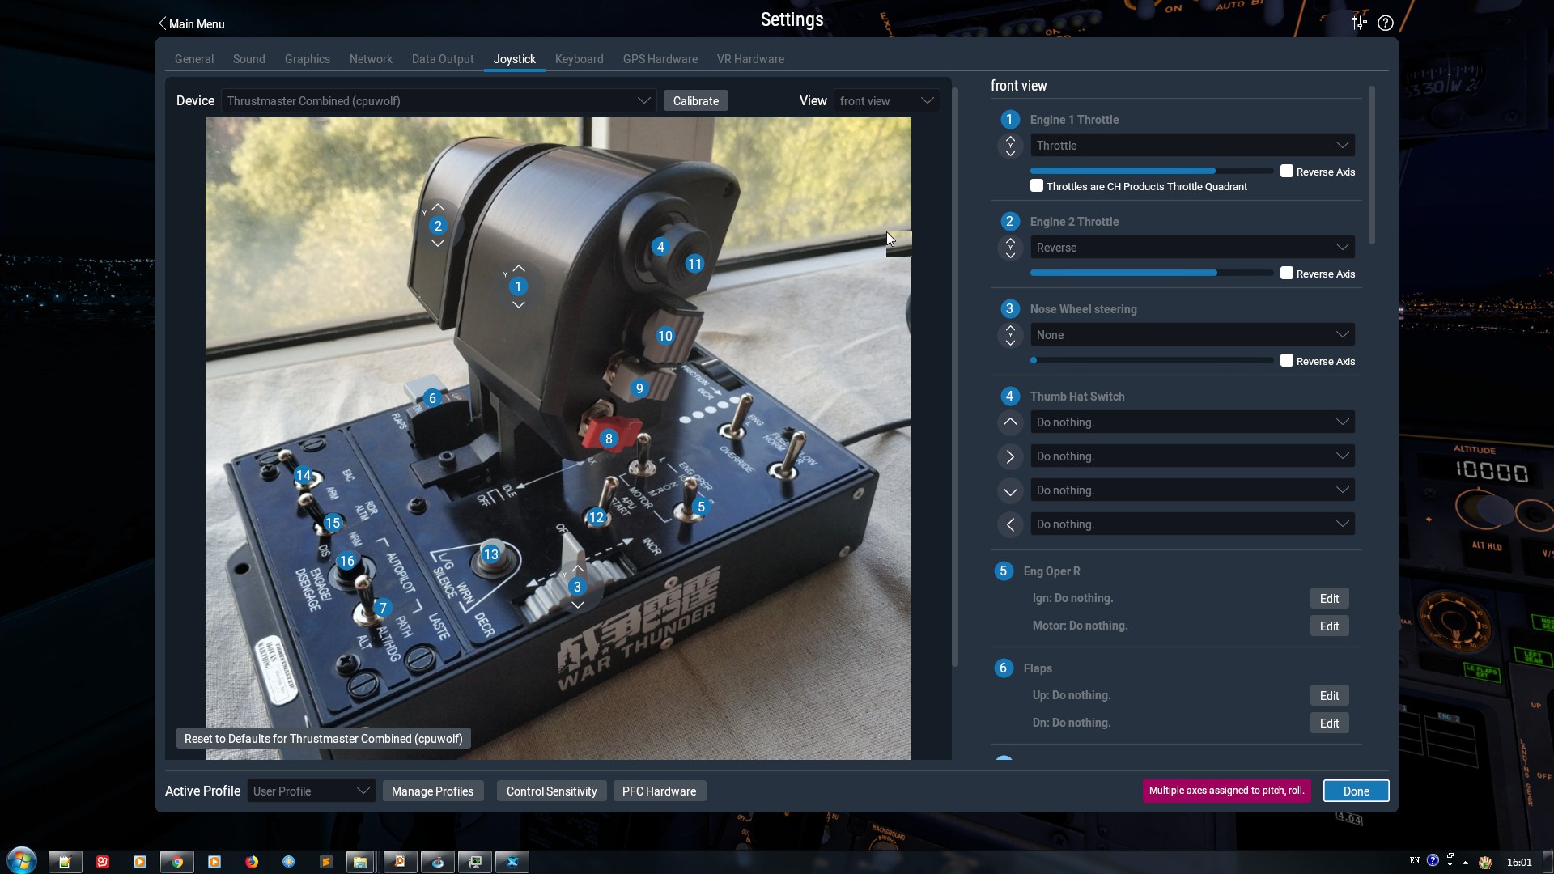The width and height of the screenshot is (1554, 874).
Task: Switch to the Network tab
Action: (371, 59)
